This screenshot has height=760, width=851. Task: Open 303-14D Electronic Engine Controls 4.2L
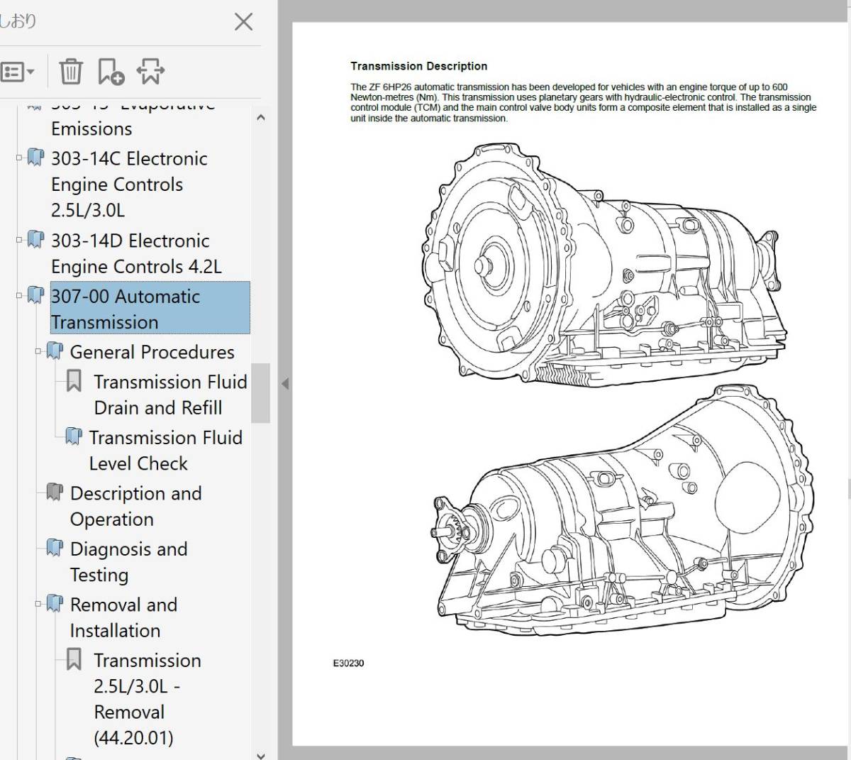pyautogui.click(x=136, y=253)
